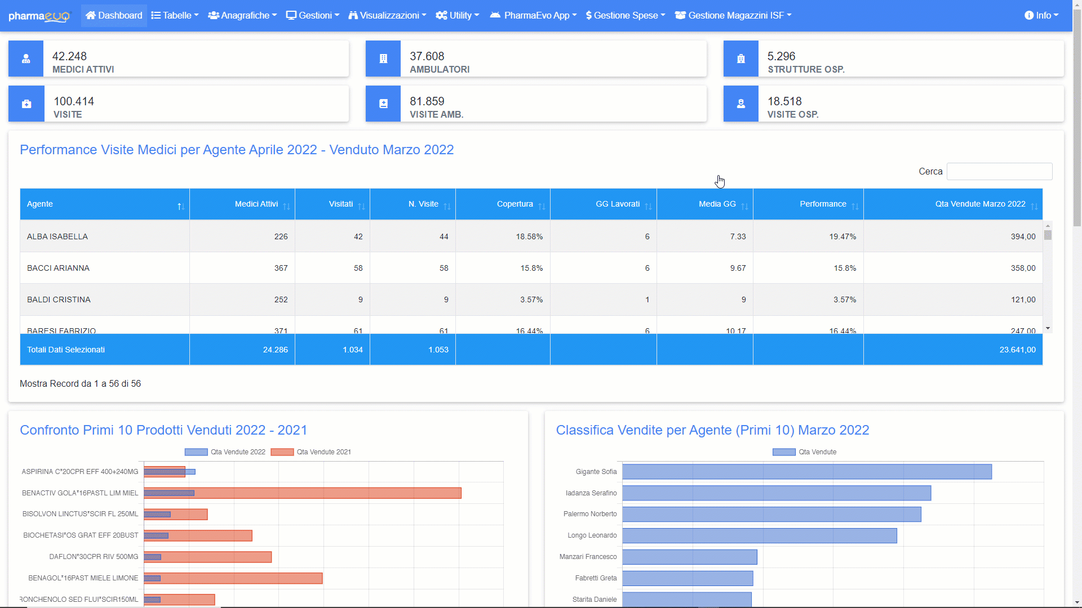The image size is (1082, 608).
Task: Click the Visite Osp. nurse icon
Action: [x=740, y=104]
